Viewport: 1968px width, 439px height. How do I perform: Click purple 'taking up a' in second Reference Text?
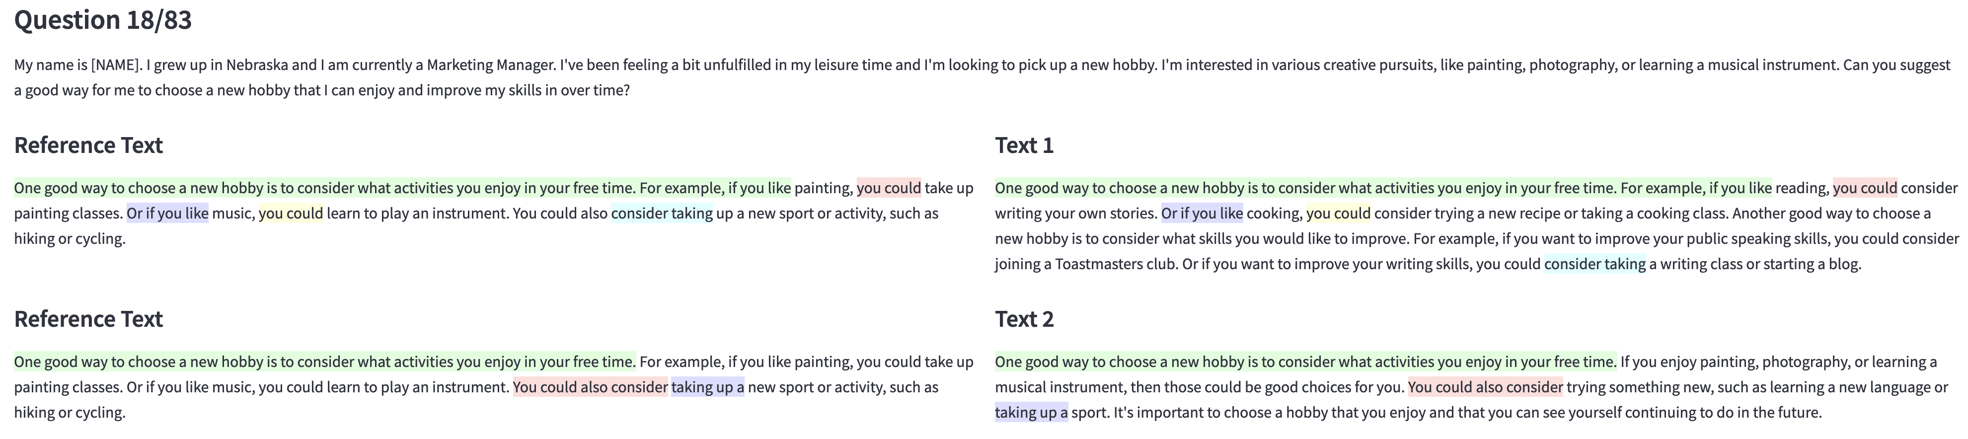click(707, 387)
